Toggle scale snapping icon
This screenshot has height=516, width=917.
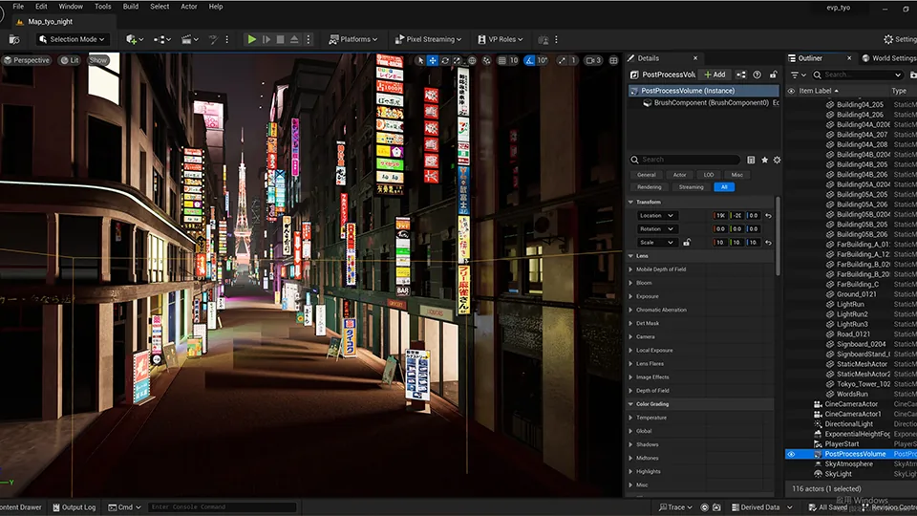(562, 60)
